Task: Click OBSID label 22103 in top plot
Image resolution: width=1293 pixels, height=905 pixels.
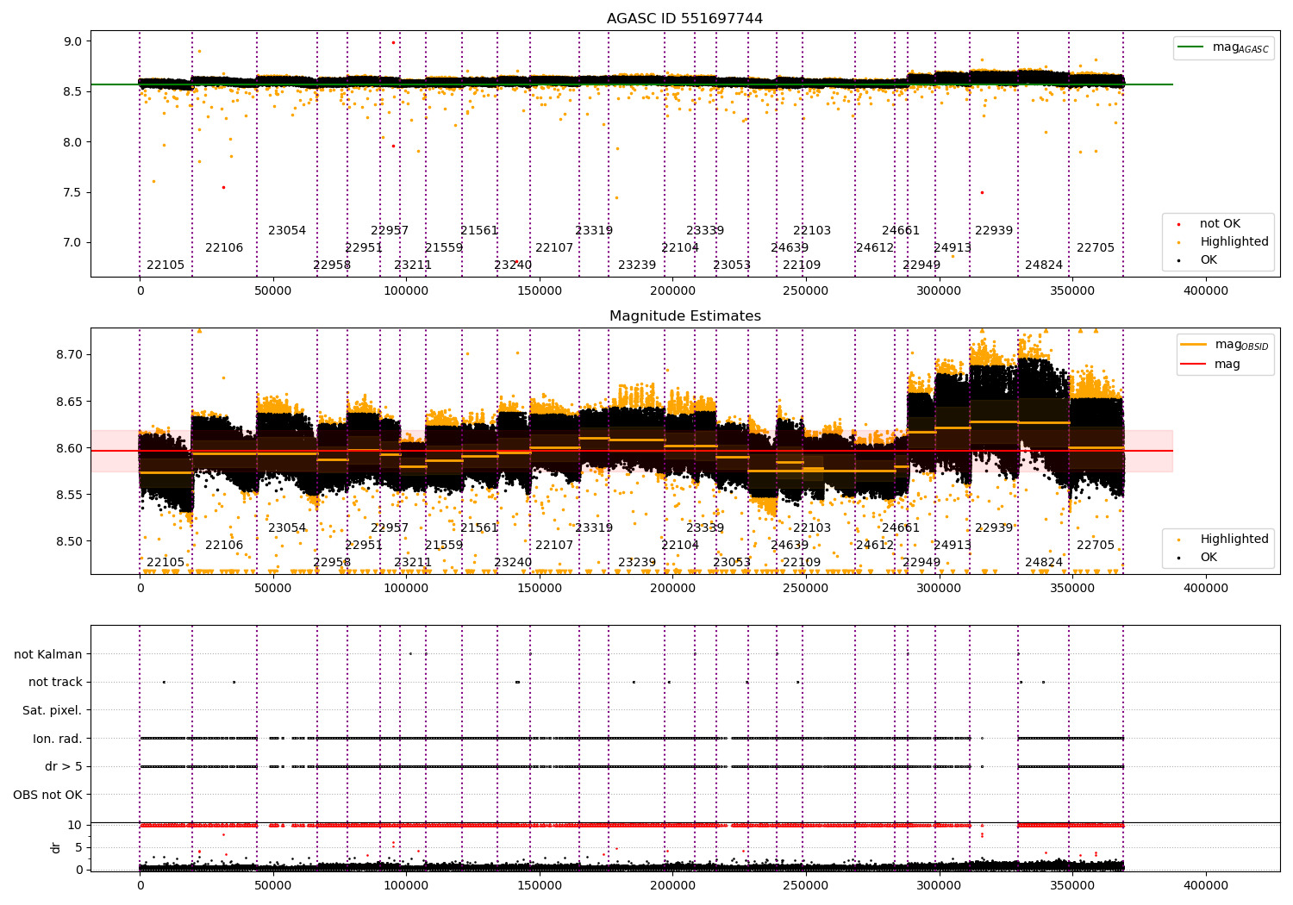Action: 812,231
